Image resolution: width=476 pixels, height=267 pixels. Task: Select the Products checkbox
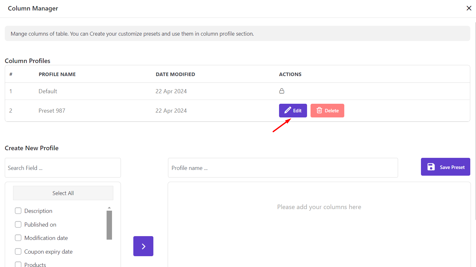tap(18, 264)
